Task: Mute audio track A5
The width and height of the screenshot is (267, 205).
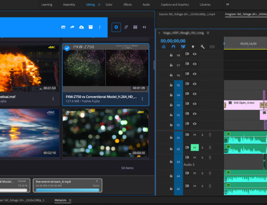Action: click(x=195, y=186)
